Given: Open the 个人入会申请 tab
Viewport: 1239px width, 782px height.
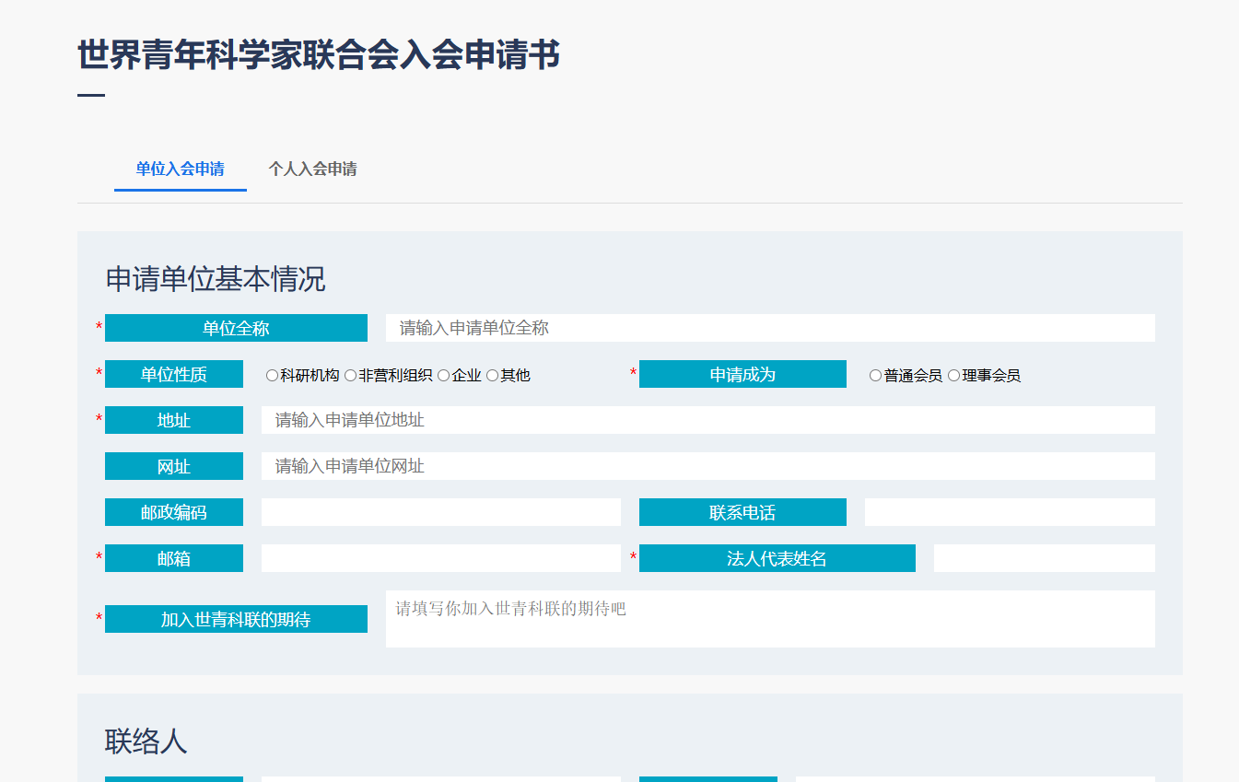Looking at the screenshot, I should 312,169.
